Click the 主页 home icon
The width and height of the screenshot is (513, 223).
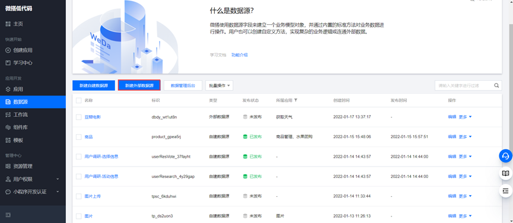8,24
